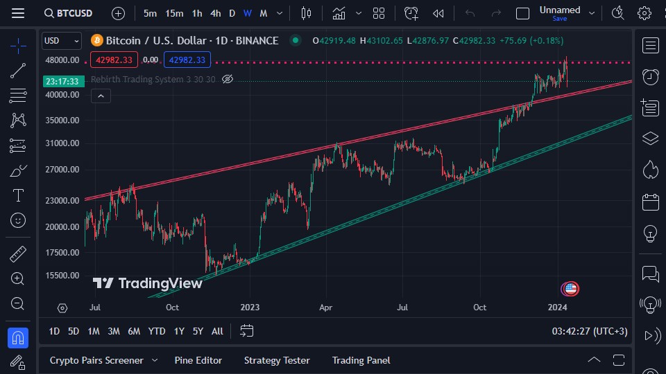Click the 03:42:27 (UTC+3) timezone clock
Viewport: 666px width, 374px height.
[589, 331]
